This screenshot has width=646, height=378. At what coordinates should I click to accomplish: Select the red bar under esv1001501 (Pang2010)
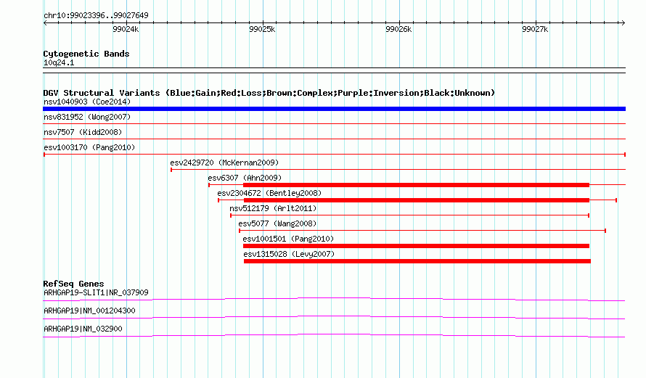pos(416,246)
